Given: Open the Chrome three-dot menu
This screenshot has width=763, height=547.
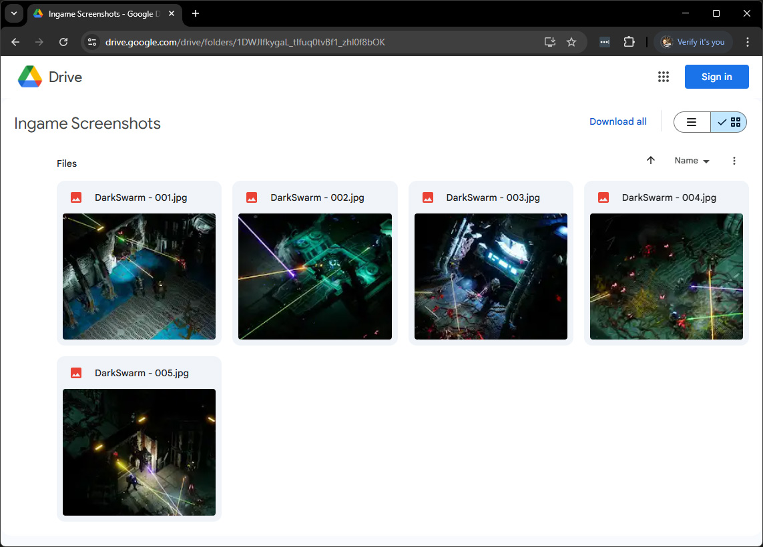Looking at the screenshot, I should [748, 42].
